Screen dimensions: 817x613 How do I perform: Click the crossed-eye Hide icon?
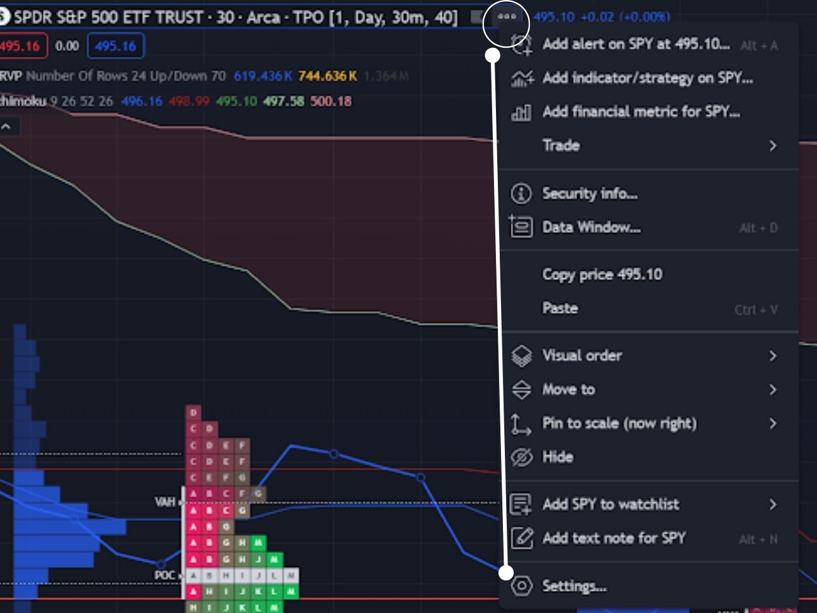click(x=521, y=457)
